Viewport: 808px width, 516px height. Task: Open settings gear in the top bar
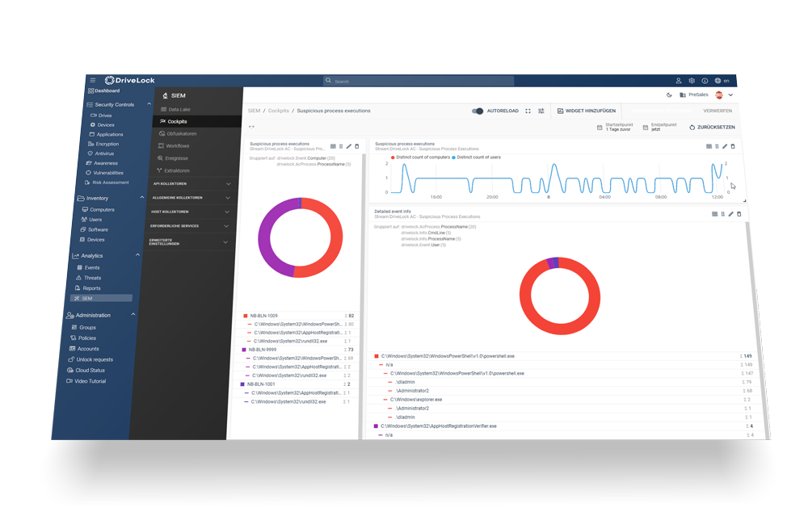(x=692, y=81)
